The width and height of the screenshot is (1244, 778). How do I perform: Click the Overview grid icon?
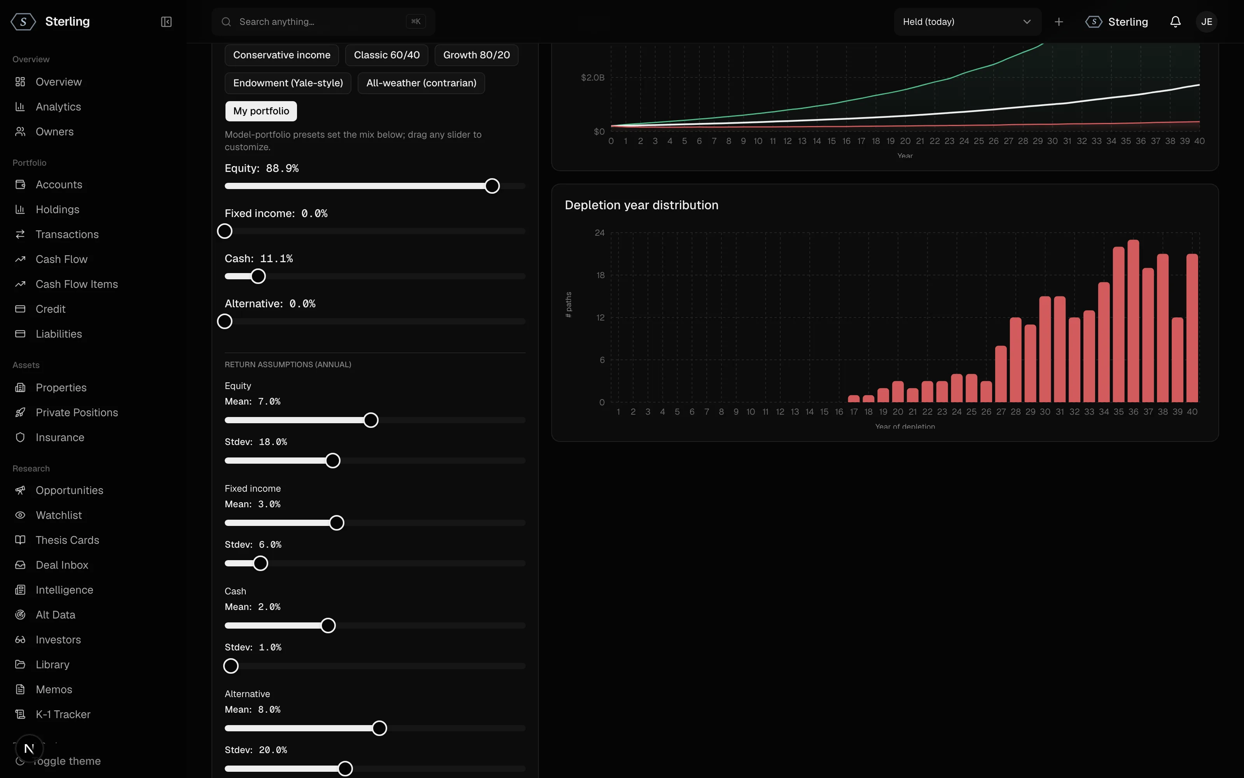(x=20, y=82)
